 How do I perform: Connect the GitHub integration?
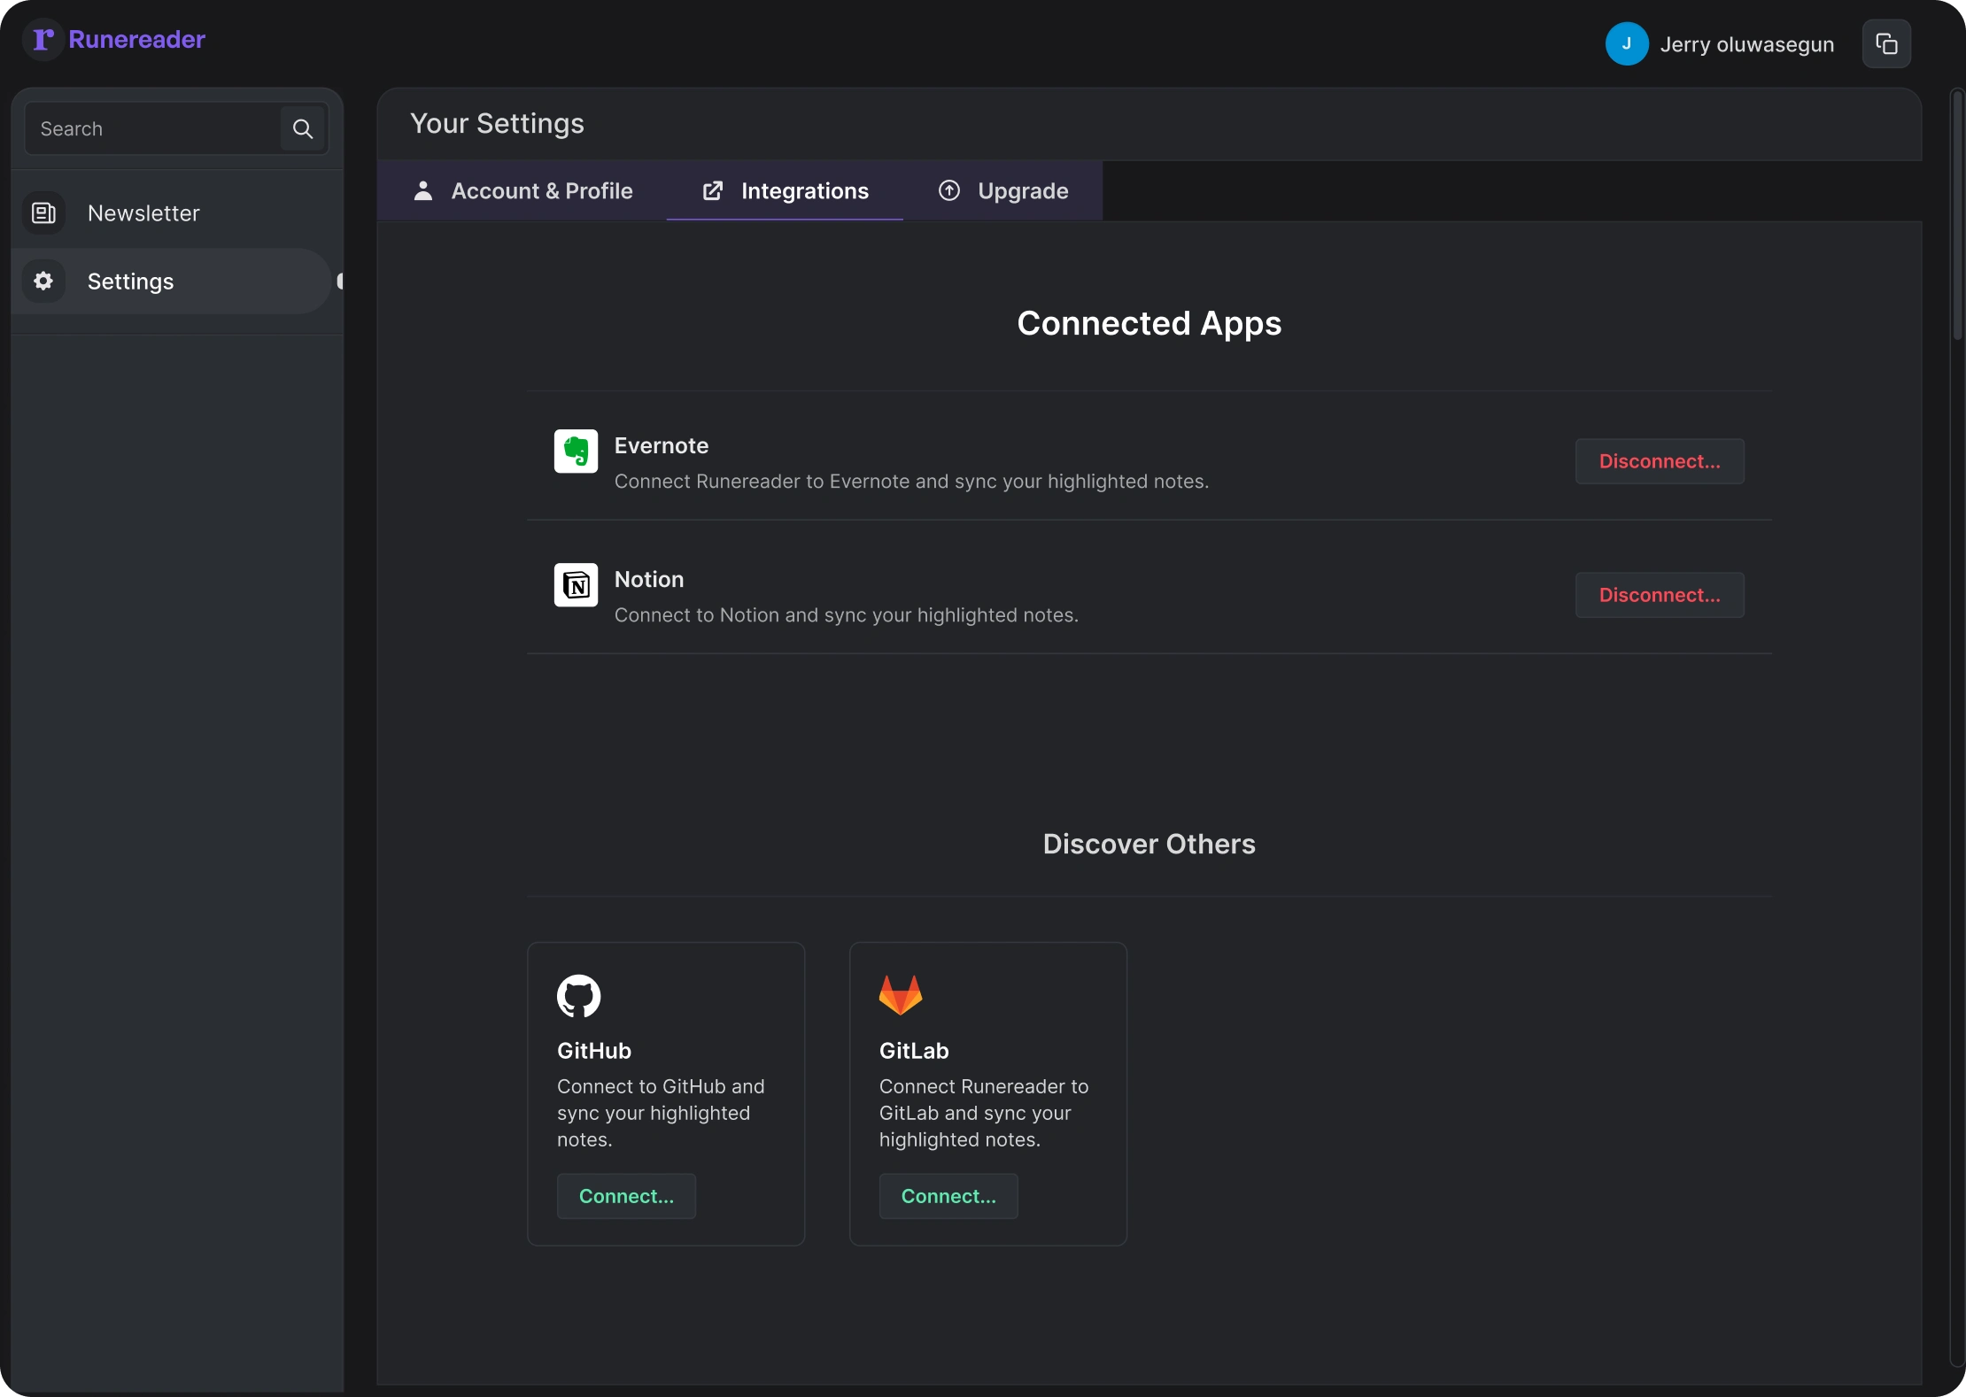pos(626,1196)
